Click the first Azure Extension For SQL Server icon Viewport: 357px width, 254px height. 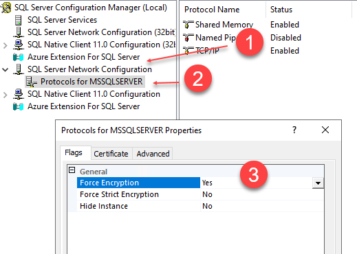pyautogui.click(x=19, y=57)
